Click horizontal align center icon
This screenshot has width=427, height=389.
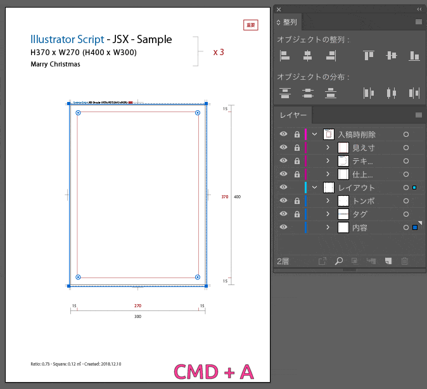coord(307,56)
